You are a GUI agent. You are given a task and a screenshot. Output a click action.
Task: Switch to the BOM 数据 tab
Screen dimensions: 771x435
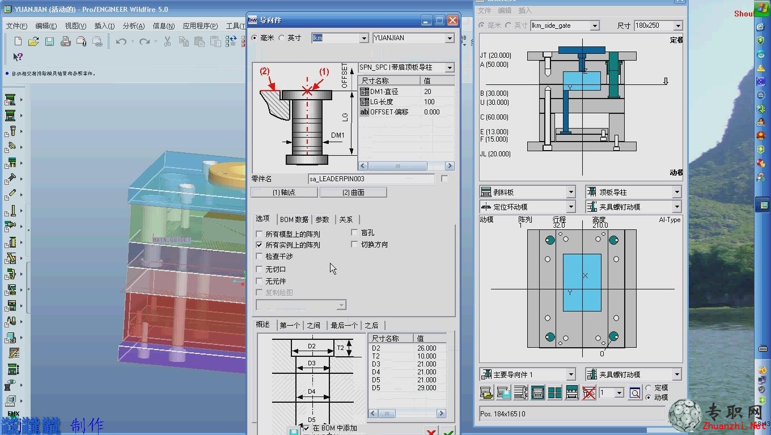coord(294,220)
